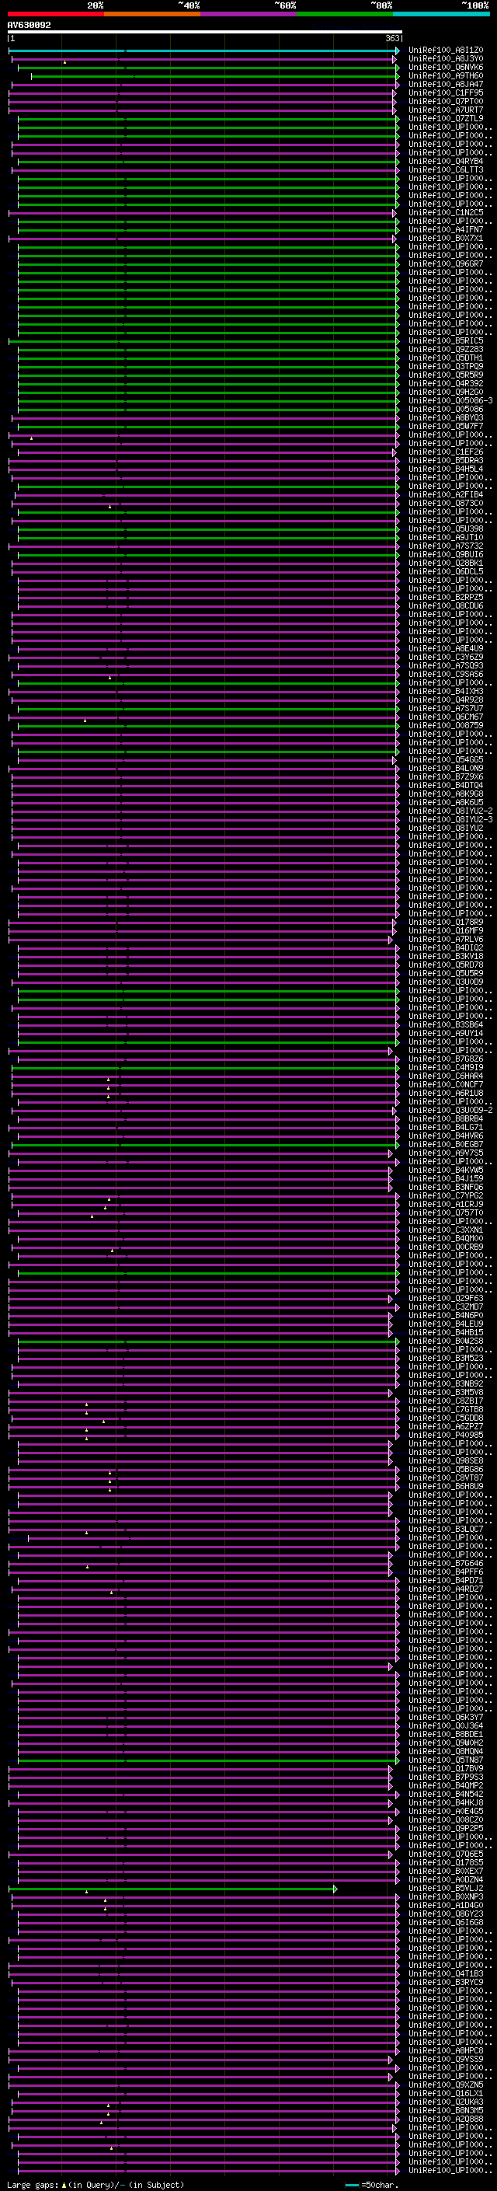
Task: Select the UniRef100_C6LTT3 entry
Action: click(x=446, y=169)
